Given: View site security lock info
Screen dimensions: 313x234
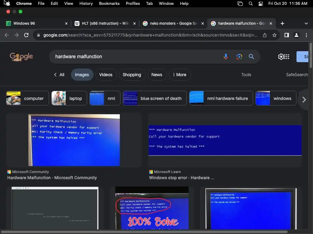Looking at the screenshot, I should pyautogui.click(x=39, y=35).
